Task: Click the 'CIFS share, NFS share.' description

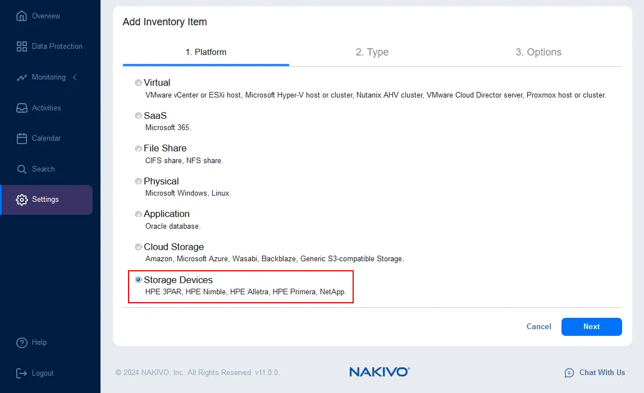Action: 184,160
